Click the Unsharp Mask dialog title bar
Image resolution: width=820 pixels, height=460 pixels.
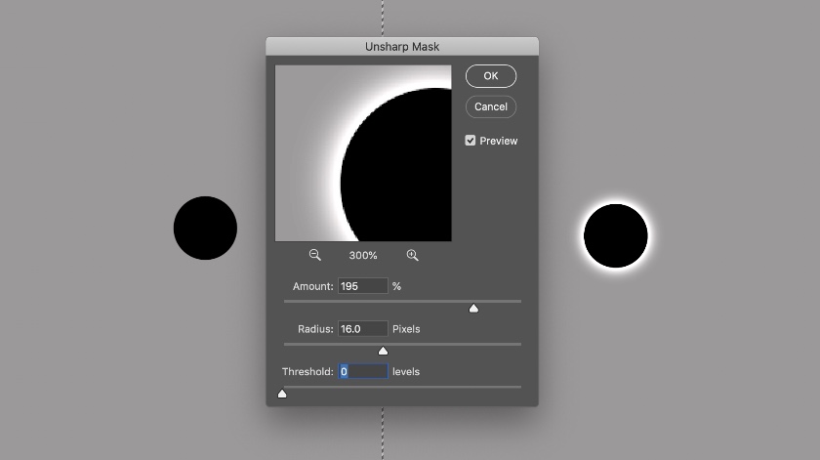pos(402,46)
